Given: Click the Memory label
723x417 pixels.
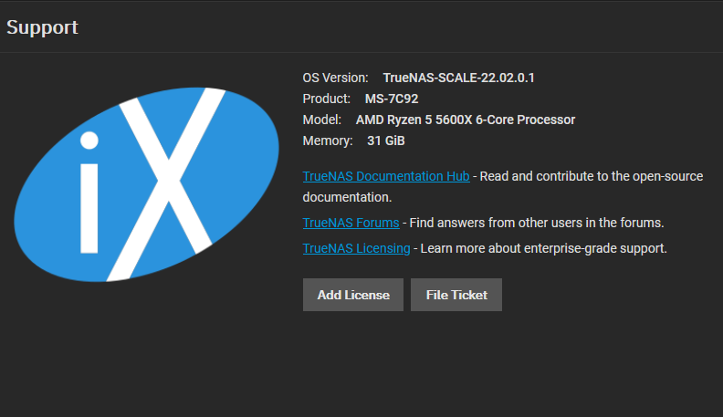Looking at the screenshot, I should (327, 141).
